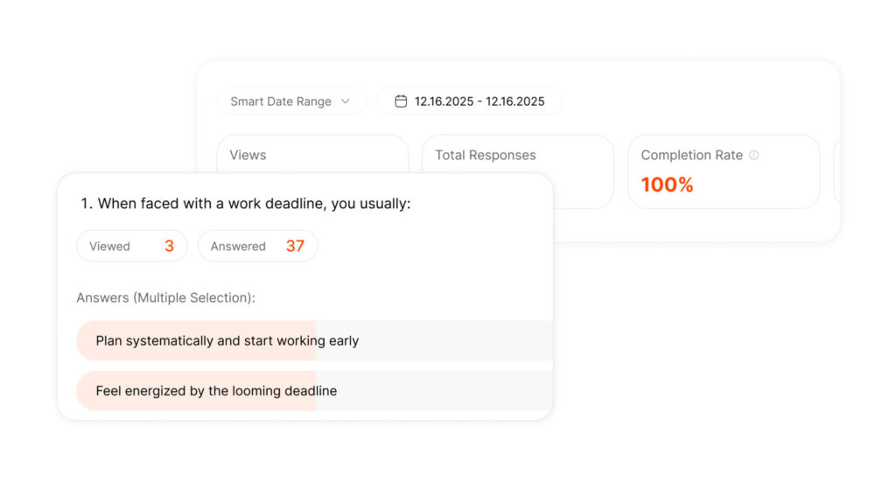Click the Answers (Multiple Selection) heading

pyautogui.click(x=165, y=298)
